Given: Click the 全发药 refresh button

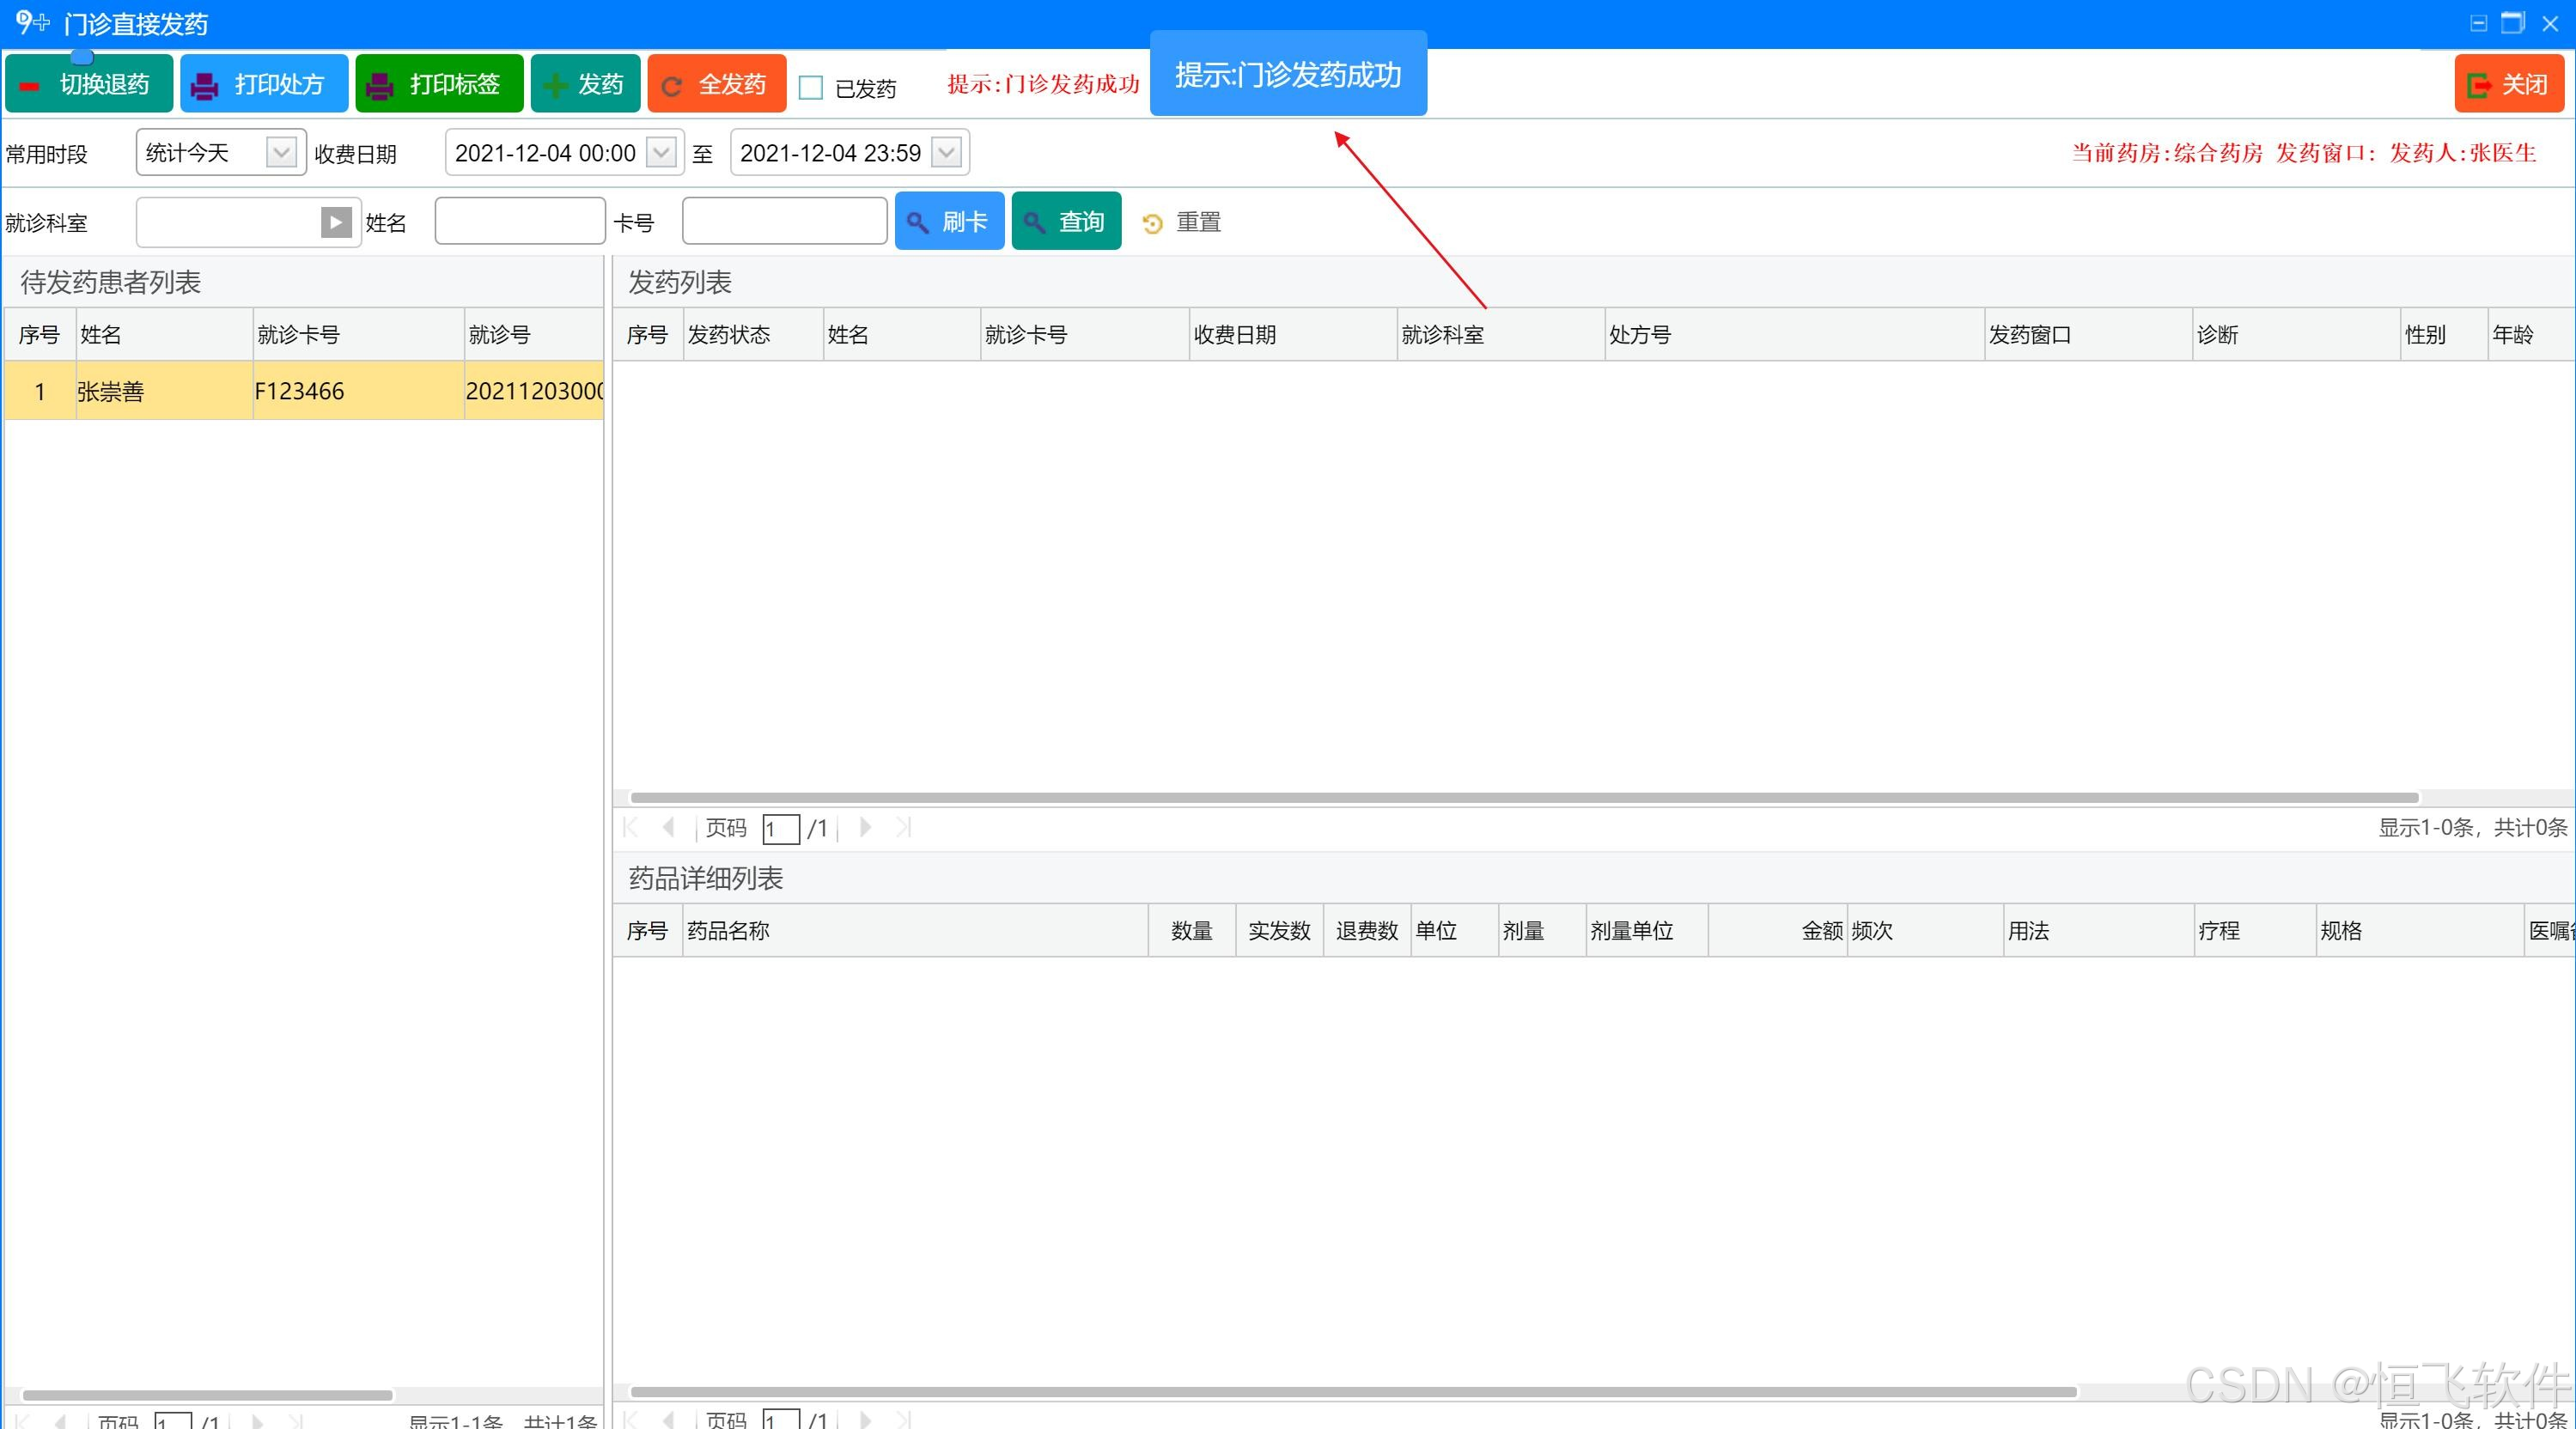Looking at the screenshot, I should click(x=716, y=84).
